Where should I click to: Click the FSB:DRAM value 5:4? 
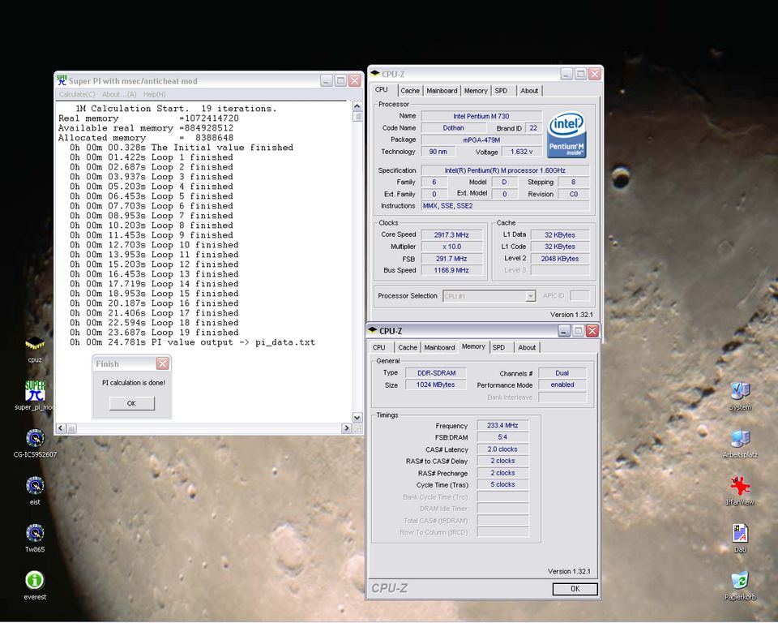coord(502,437)
